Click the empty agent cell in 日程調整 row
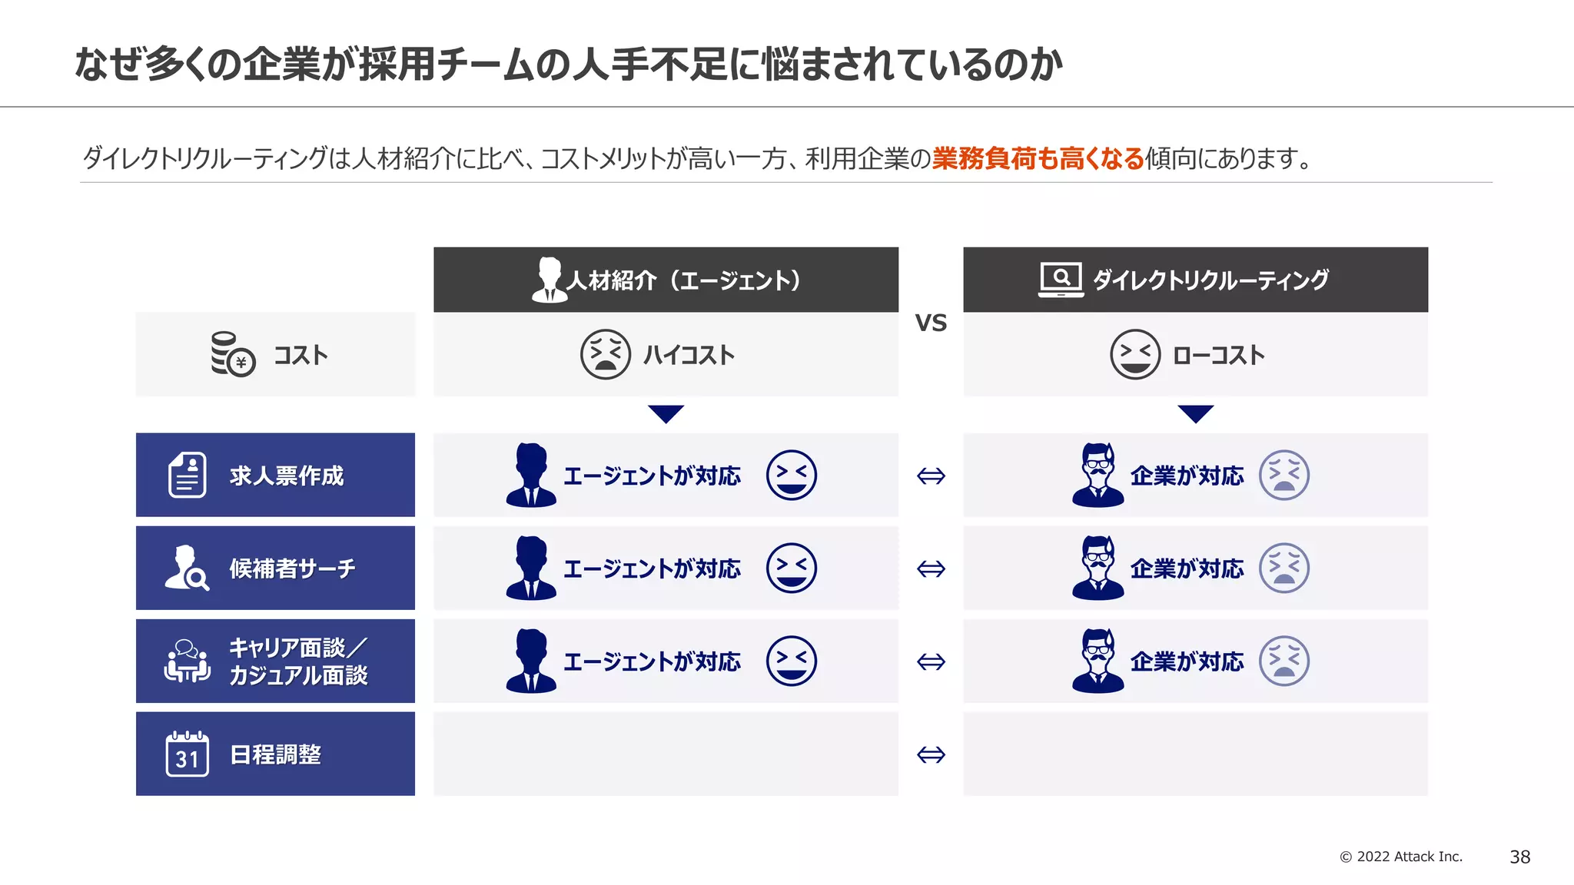The width and height of the screenshot is (1574, 885). click(x=666, y=754)
